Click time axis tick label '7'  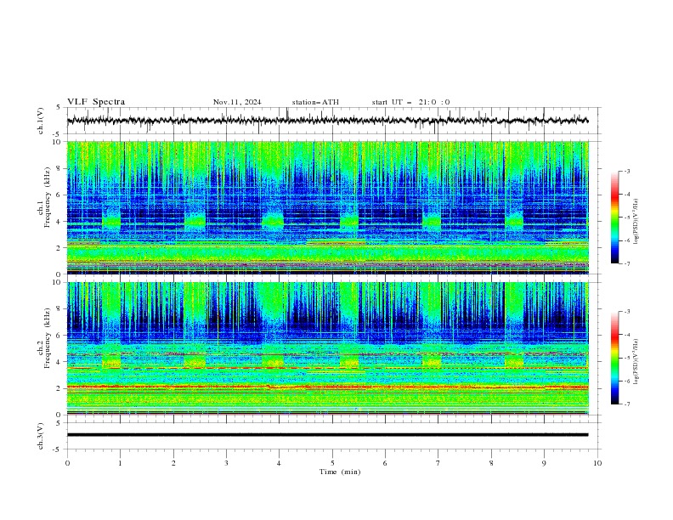(x=438, y=463)
